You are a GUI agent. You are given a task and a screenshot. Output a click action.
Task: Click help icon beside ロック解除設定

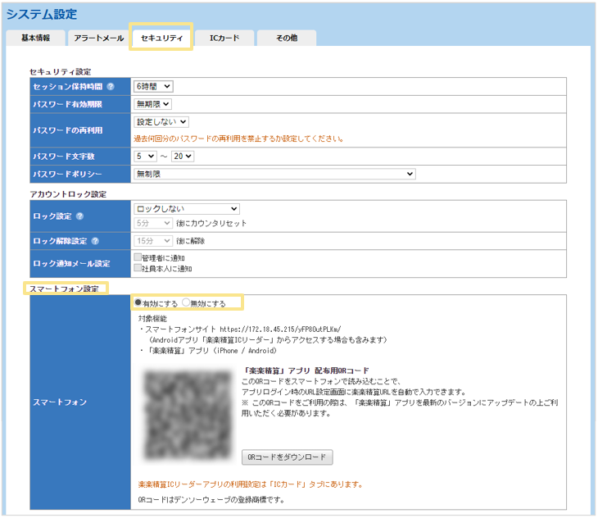coord(96,241)
